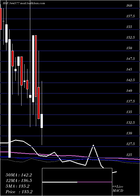
Task: Click the 142.5 price axis label
Action: (130, 80)
